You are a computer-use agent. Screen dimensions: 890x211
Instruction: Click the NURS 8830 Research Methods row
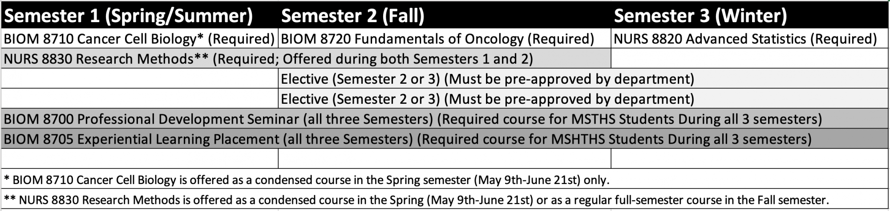tap(268, 59)
